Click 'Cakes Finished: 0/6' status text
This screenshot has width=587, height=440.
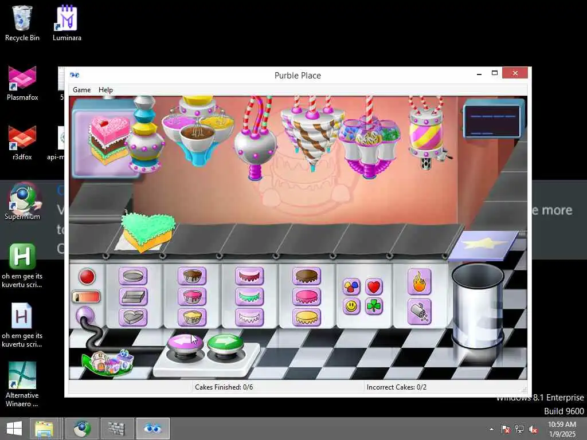tap(224, 387)
